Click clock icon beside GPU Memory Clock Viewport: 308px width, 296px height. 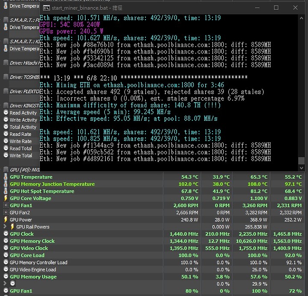6,241
